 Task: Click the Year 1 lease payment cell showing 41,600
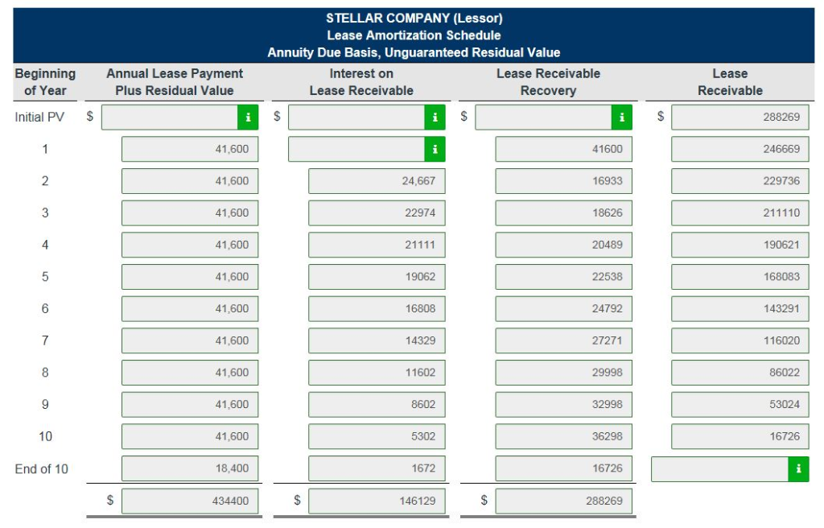click(x=190, y=148)
